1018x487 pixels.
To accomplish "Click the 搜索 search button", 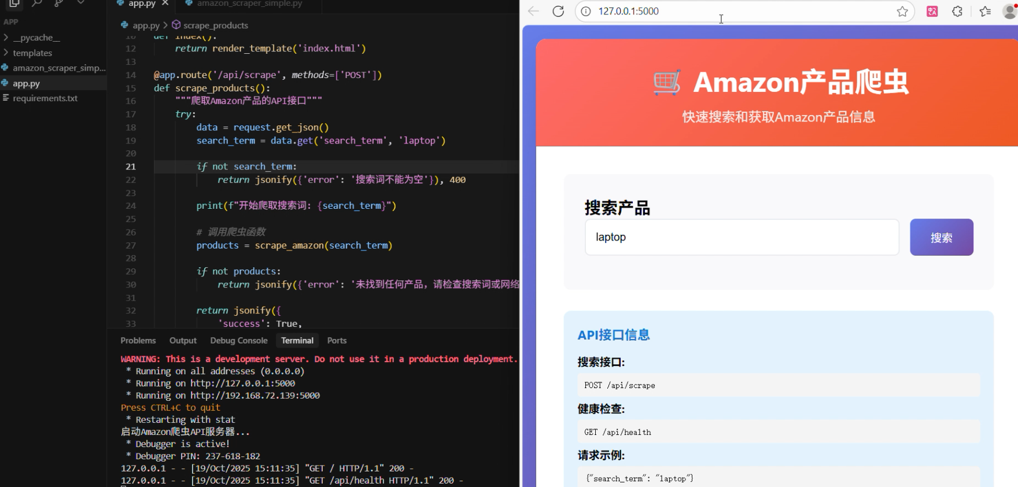I will [942, 237].
